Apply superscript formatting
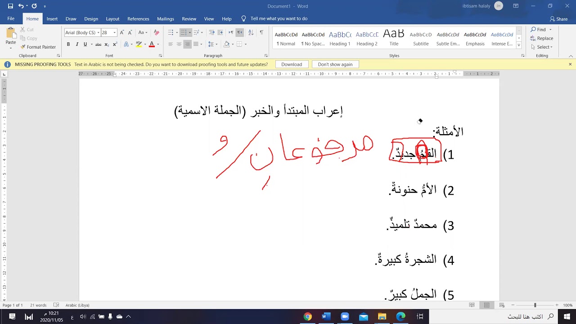576x324 pixels. click(x=115, y=44)
